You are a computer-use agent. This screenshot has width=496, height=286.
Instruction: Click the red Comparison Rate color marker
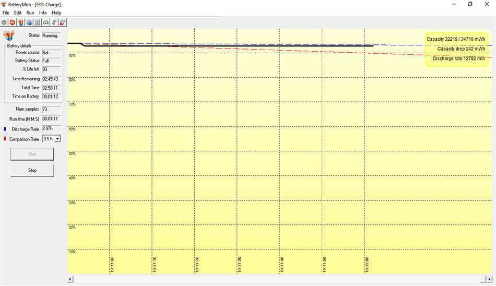[x=5, y=139]
